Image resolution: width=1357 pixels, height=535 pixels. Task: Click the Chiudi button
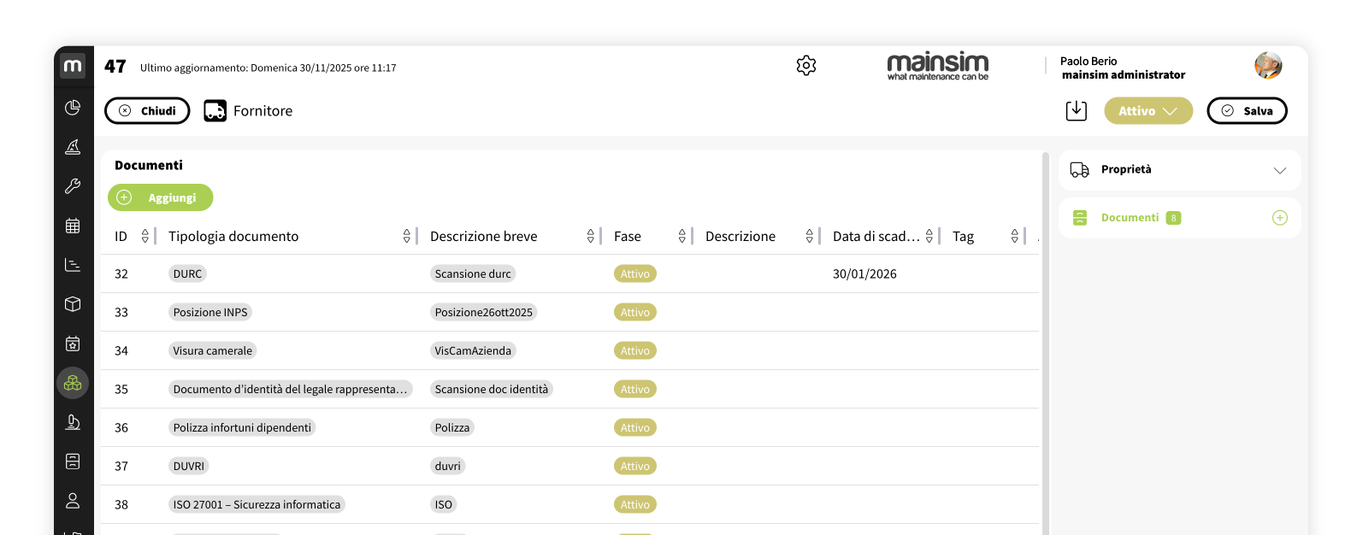[x=147, y=111]
